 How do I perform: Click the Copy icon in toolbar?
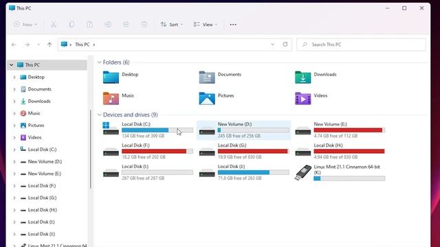click(x=71, y=25)
